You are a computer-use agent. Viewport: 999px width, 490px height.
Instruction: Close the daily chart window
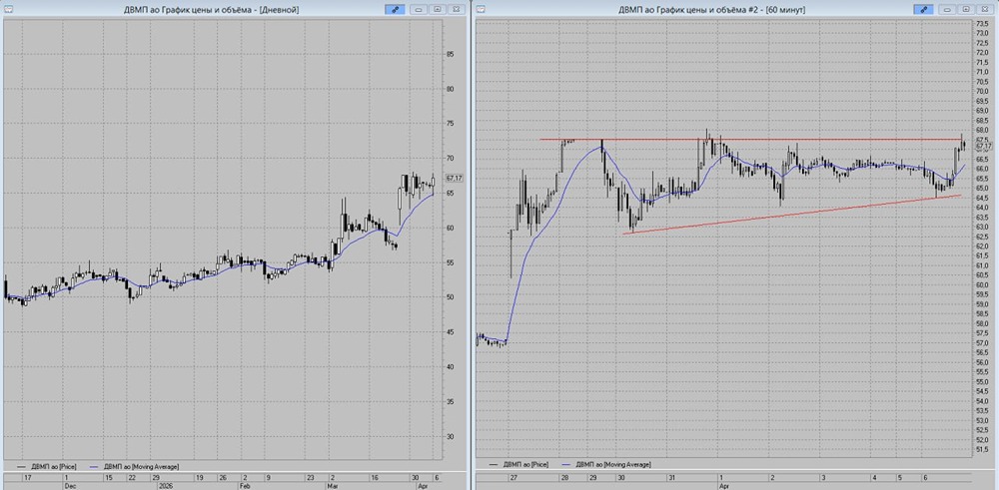(457, 9)
